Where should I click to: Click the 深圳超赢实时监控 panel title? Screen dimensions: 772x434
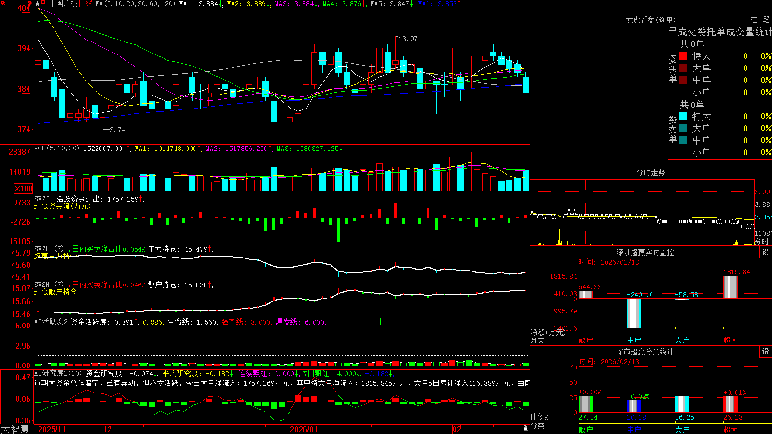[x=645, y=252]
